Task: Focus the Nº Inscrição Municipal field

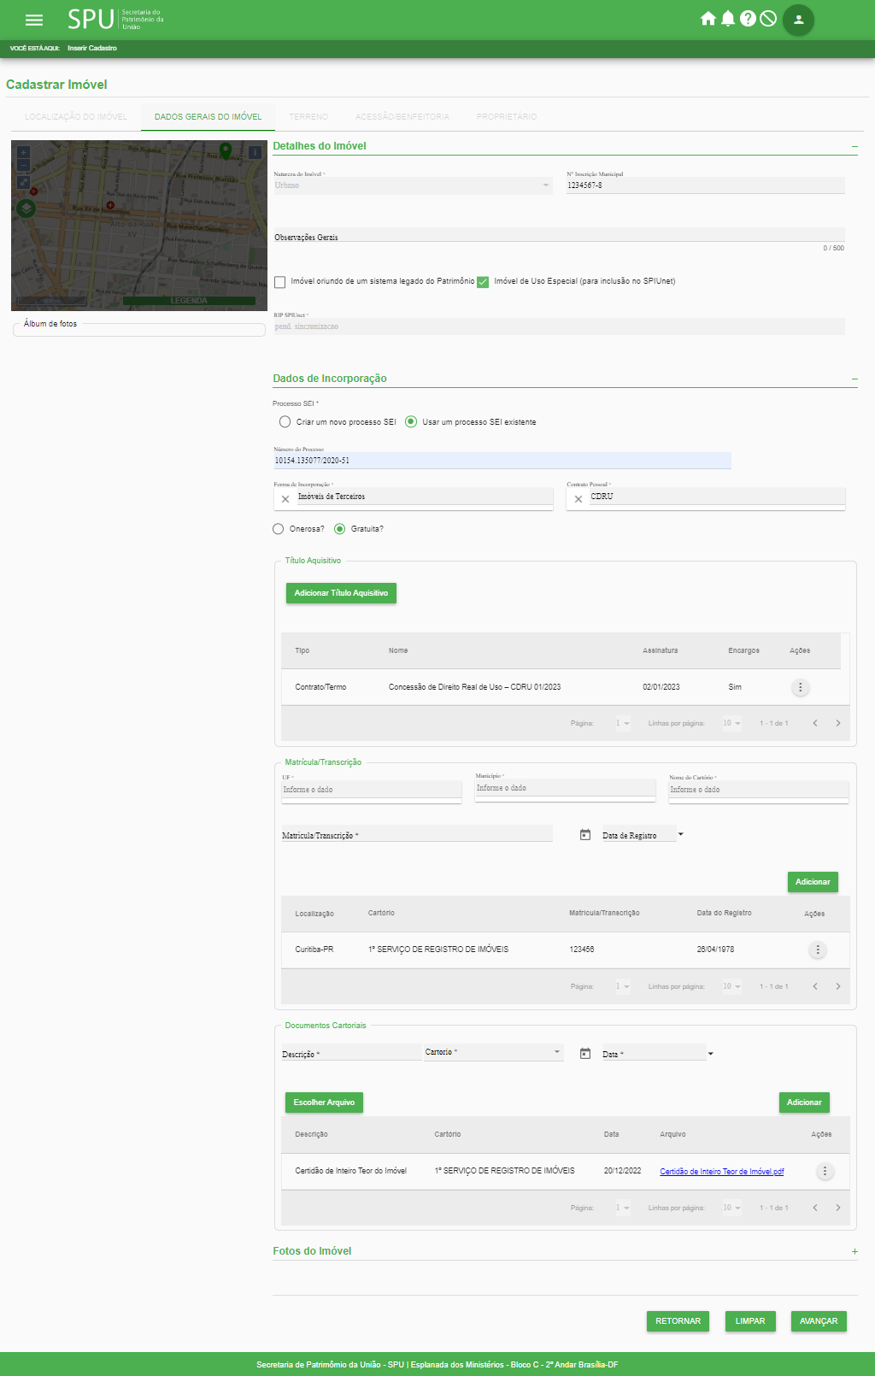Action: point(706,185)
